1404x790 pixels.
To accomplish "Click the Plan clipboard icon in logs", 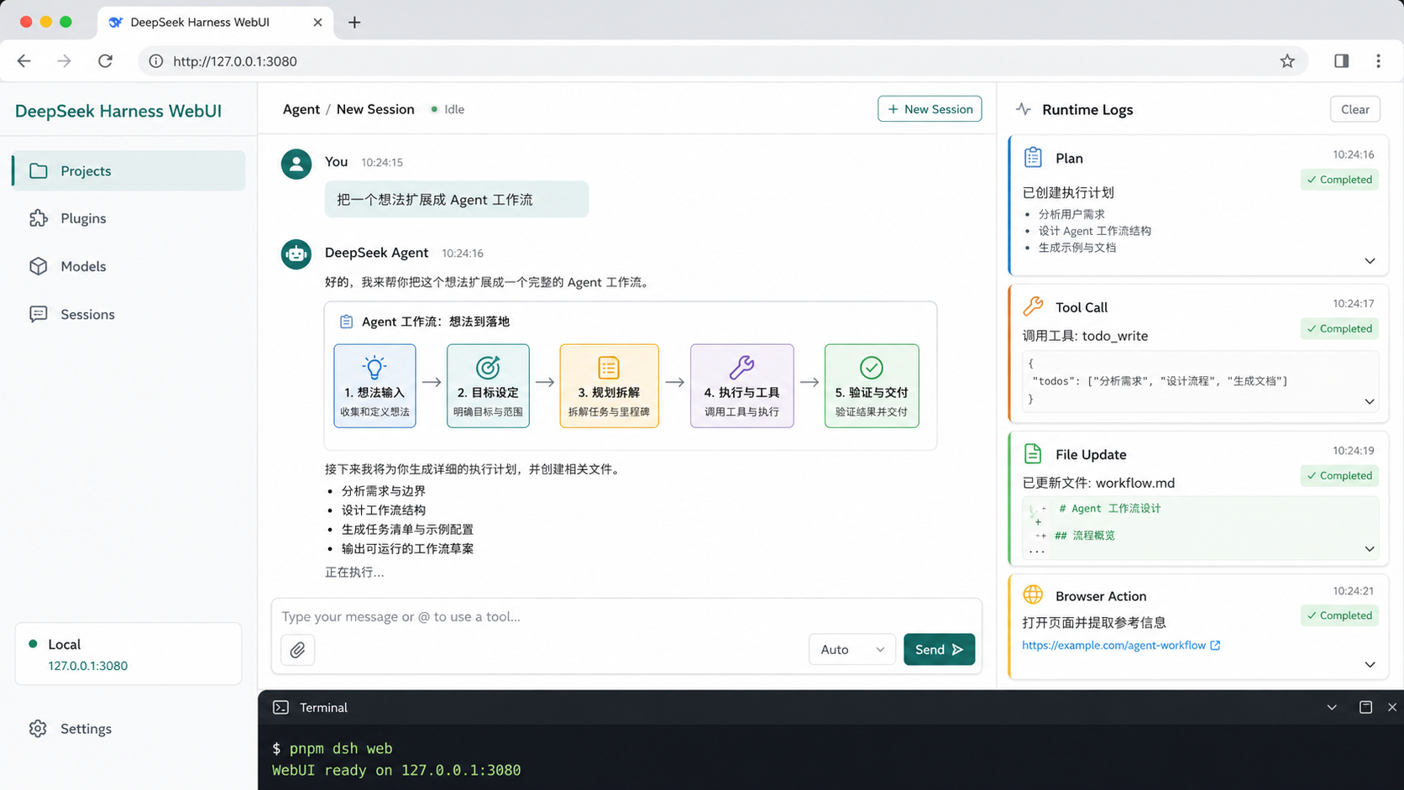I will click(x=1033, y=157).
